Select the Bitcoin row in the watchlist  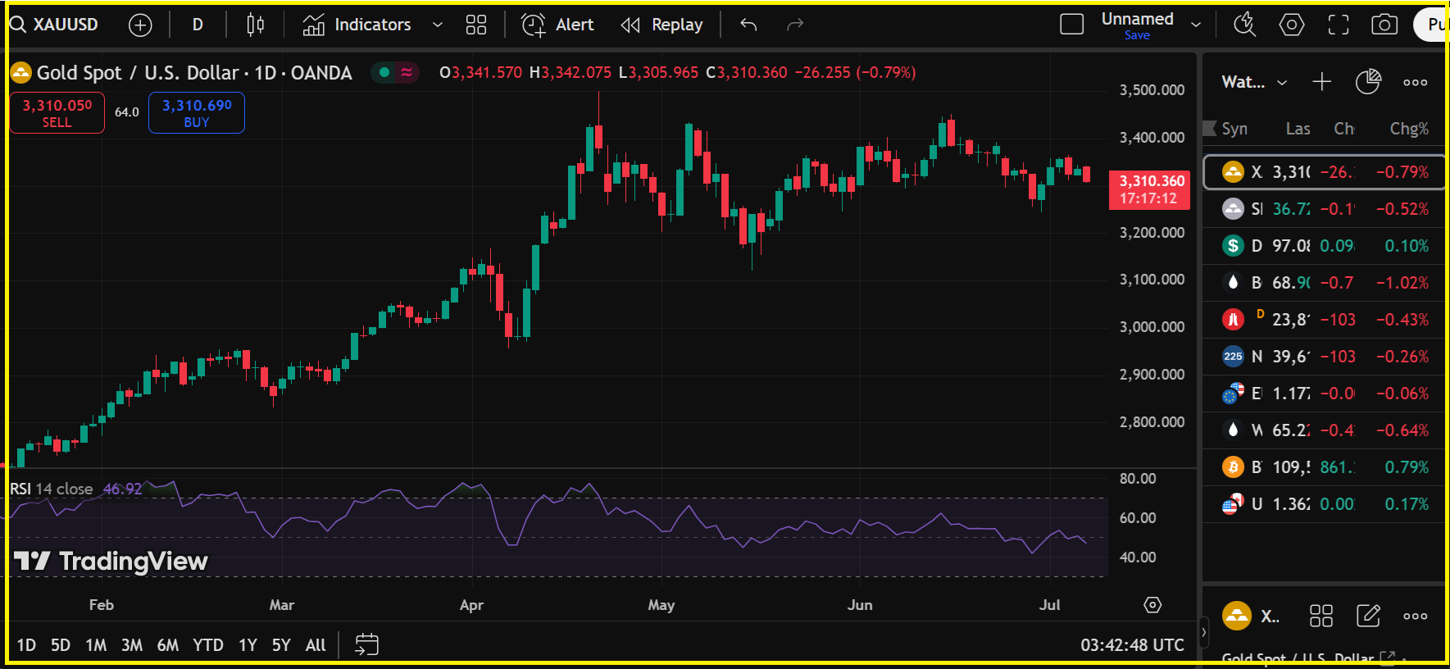click(1324, 467)
